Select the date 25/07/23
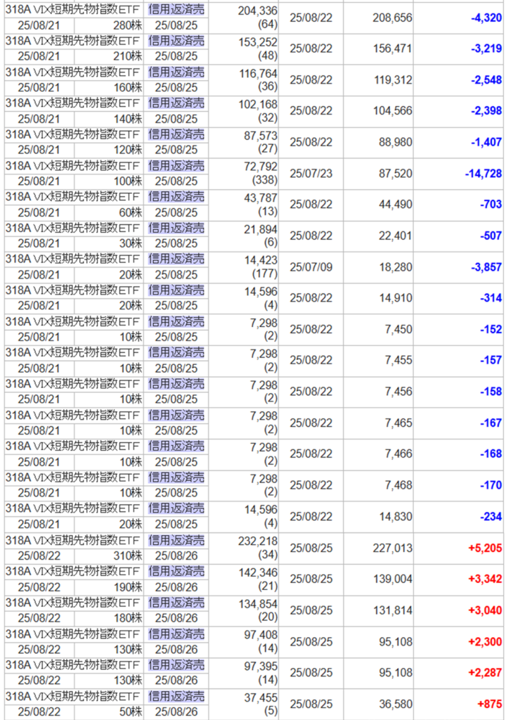 [311, 174]
